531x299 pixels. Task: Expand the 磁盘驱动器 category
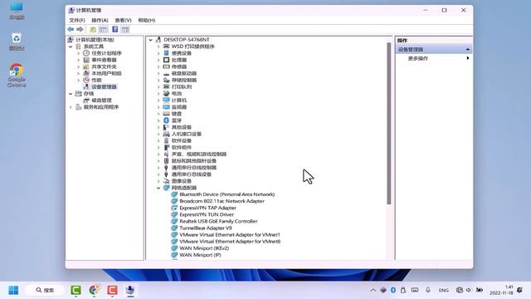[x=158, y=73]
